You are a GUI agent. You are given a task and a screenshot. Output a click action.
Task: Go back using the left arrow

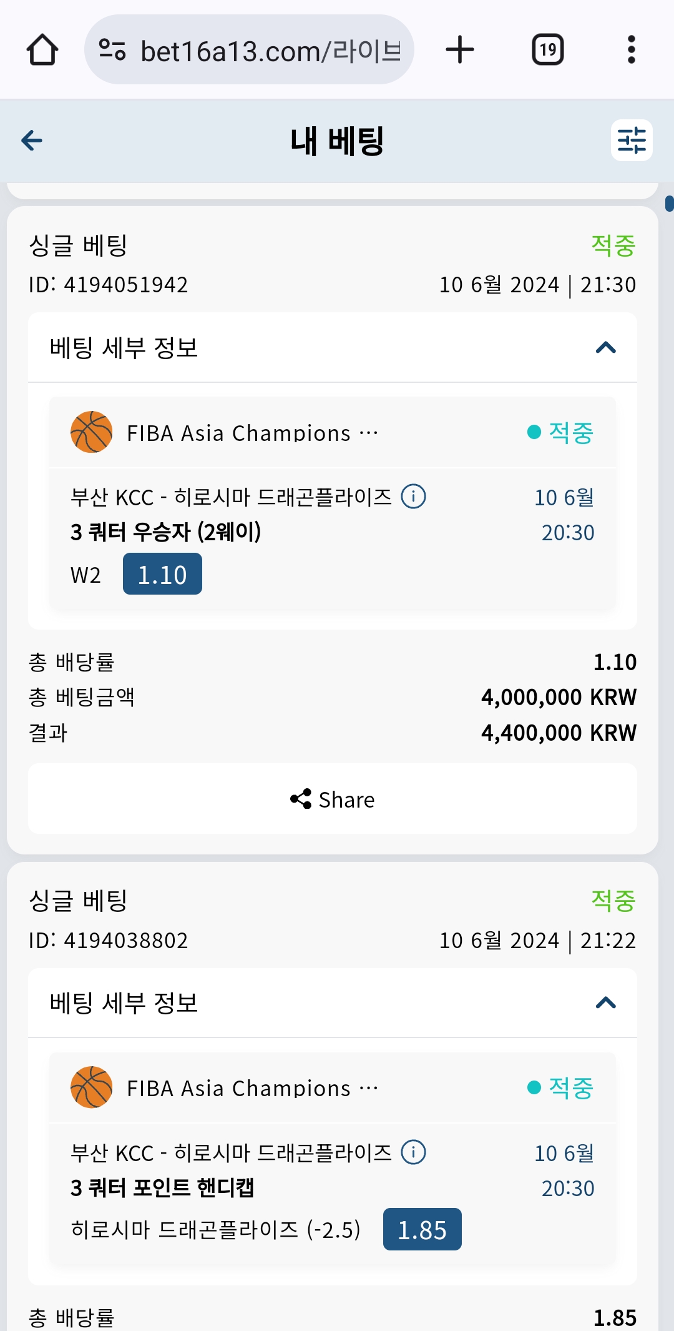tap(32, 141)
